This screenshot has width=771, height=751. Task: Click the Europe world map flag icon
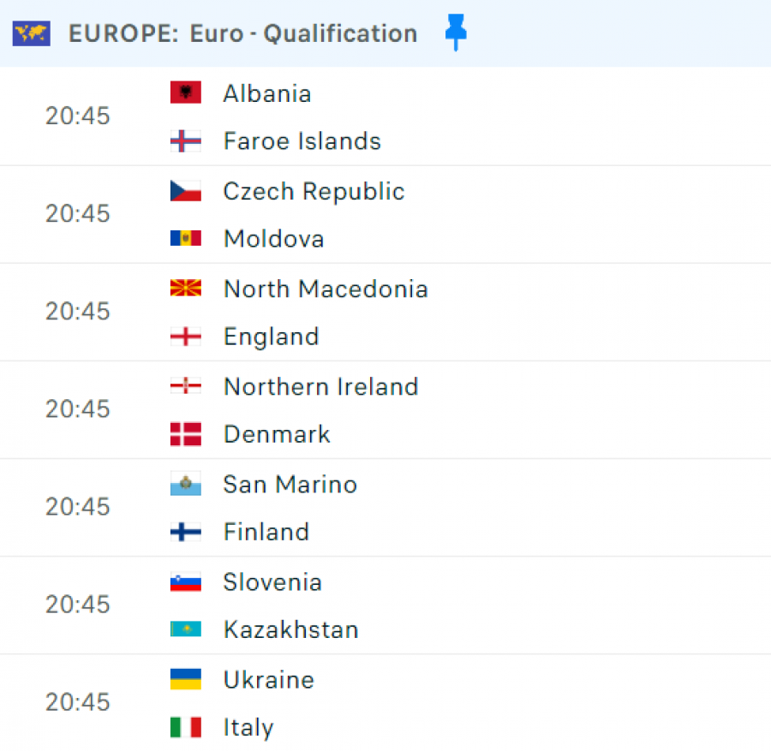32,33
